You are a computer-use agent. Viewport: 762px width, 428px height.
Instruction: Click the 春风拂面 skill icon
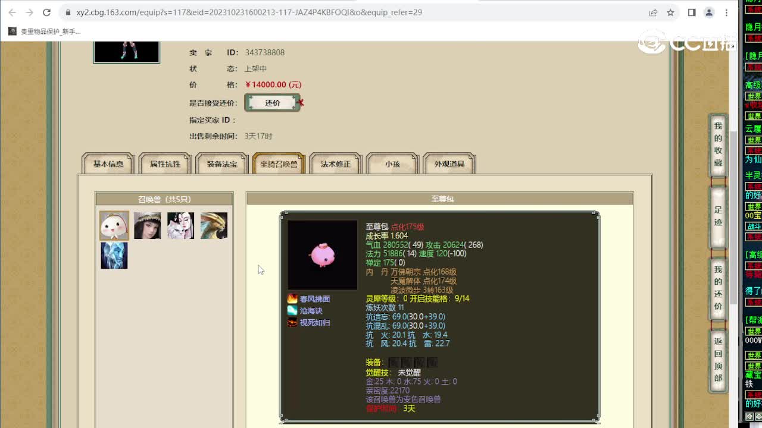tap(292, 299)
